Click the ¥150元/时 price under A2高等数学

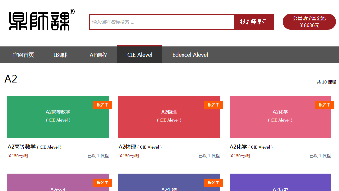pyautogui.click(x=18, y=156)
